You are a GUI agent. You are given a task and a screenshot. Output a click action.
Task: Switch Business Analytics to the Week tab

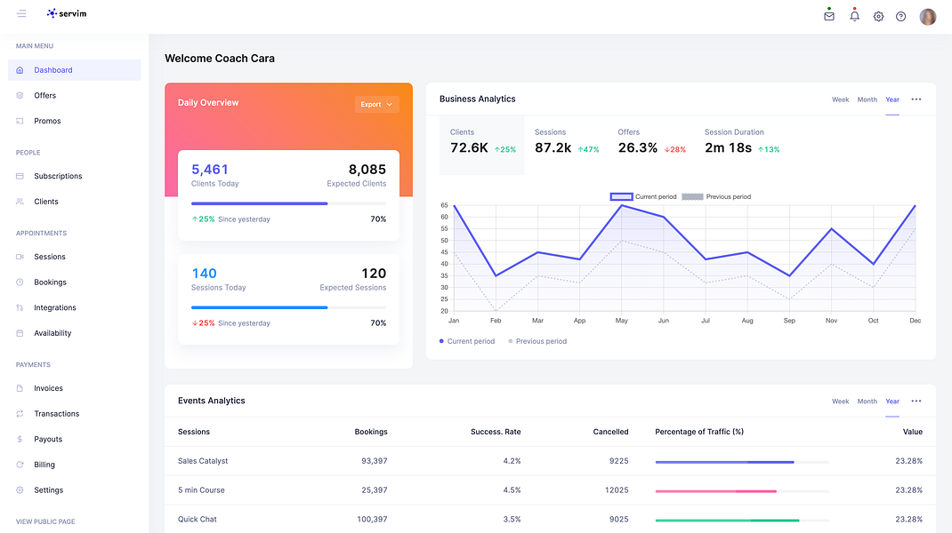tap(840, 99)
